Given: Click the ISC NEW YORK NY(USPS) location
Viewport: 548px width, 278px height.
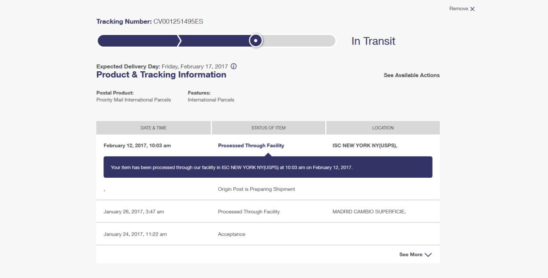Looking at the screenshot, I should click(364, 146).
